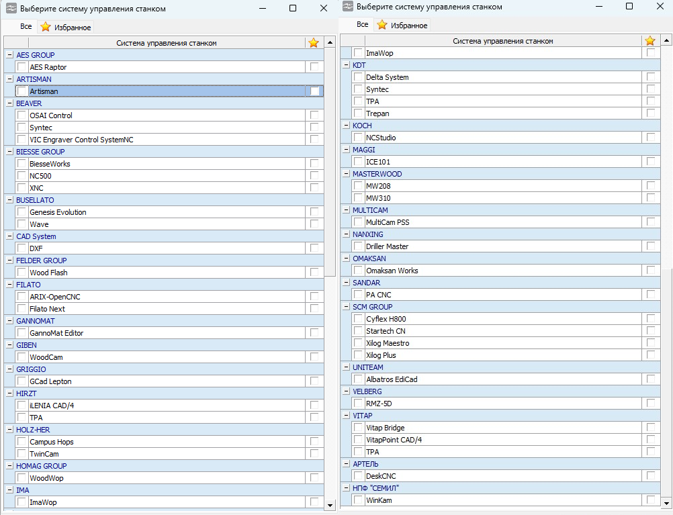
Task: Click the star icon on left window's Избранное tab
Action: tap(46, 28)
